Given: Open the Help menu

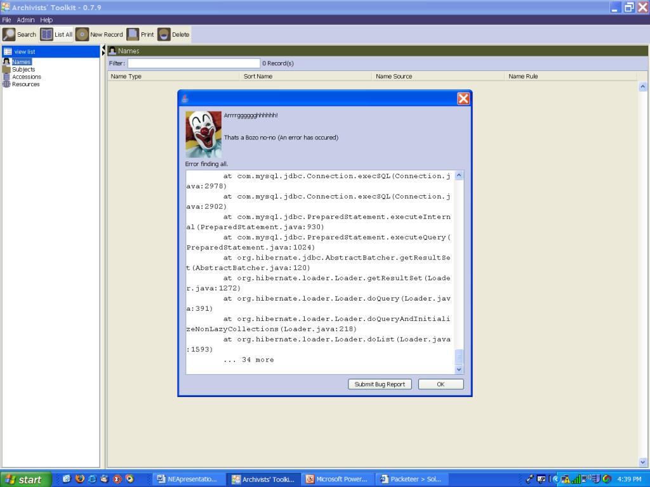Looking at the screenshot, I should point(46,20).
